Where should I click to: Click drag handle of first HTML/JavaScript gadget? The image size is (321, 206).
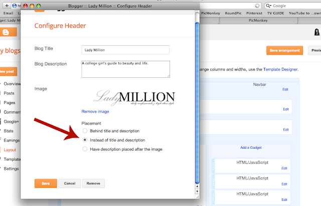[x=213, y=166]
